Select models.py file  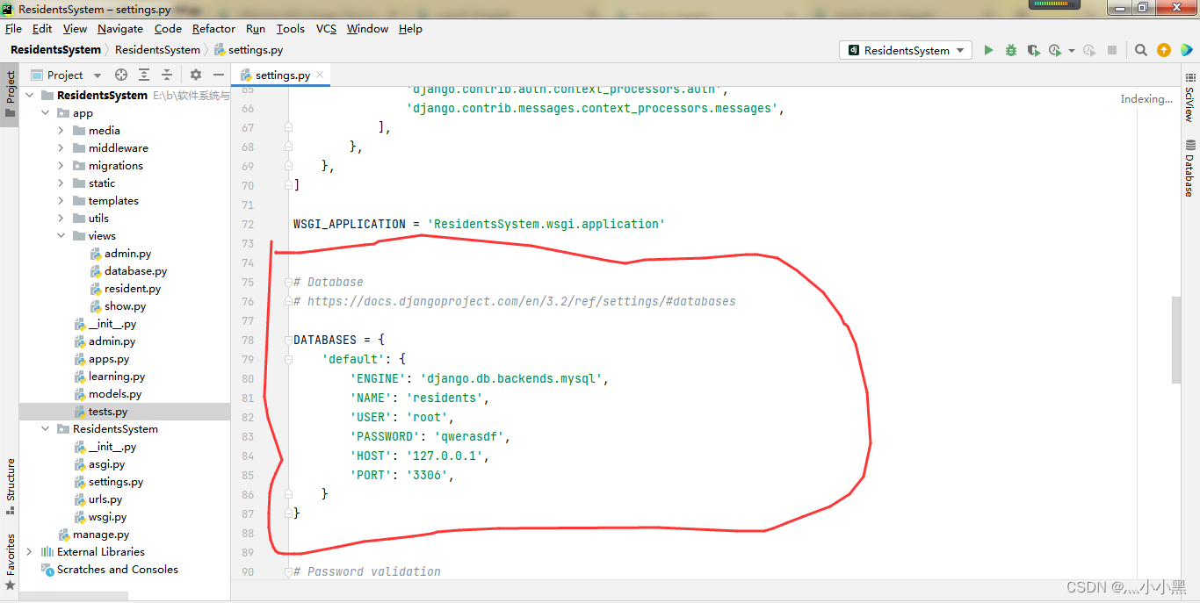[114, 393]
